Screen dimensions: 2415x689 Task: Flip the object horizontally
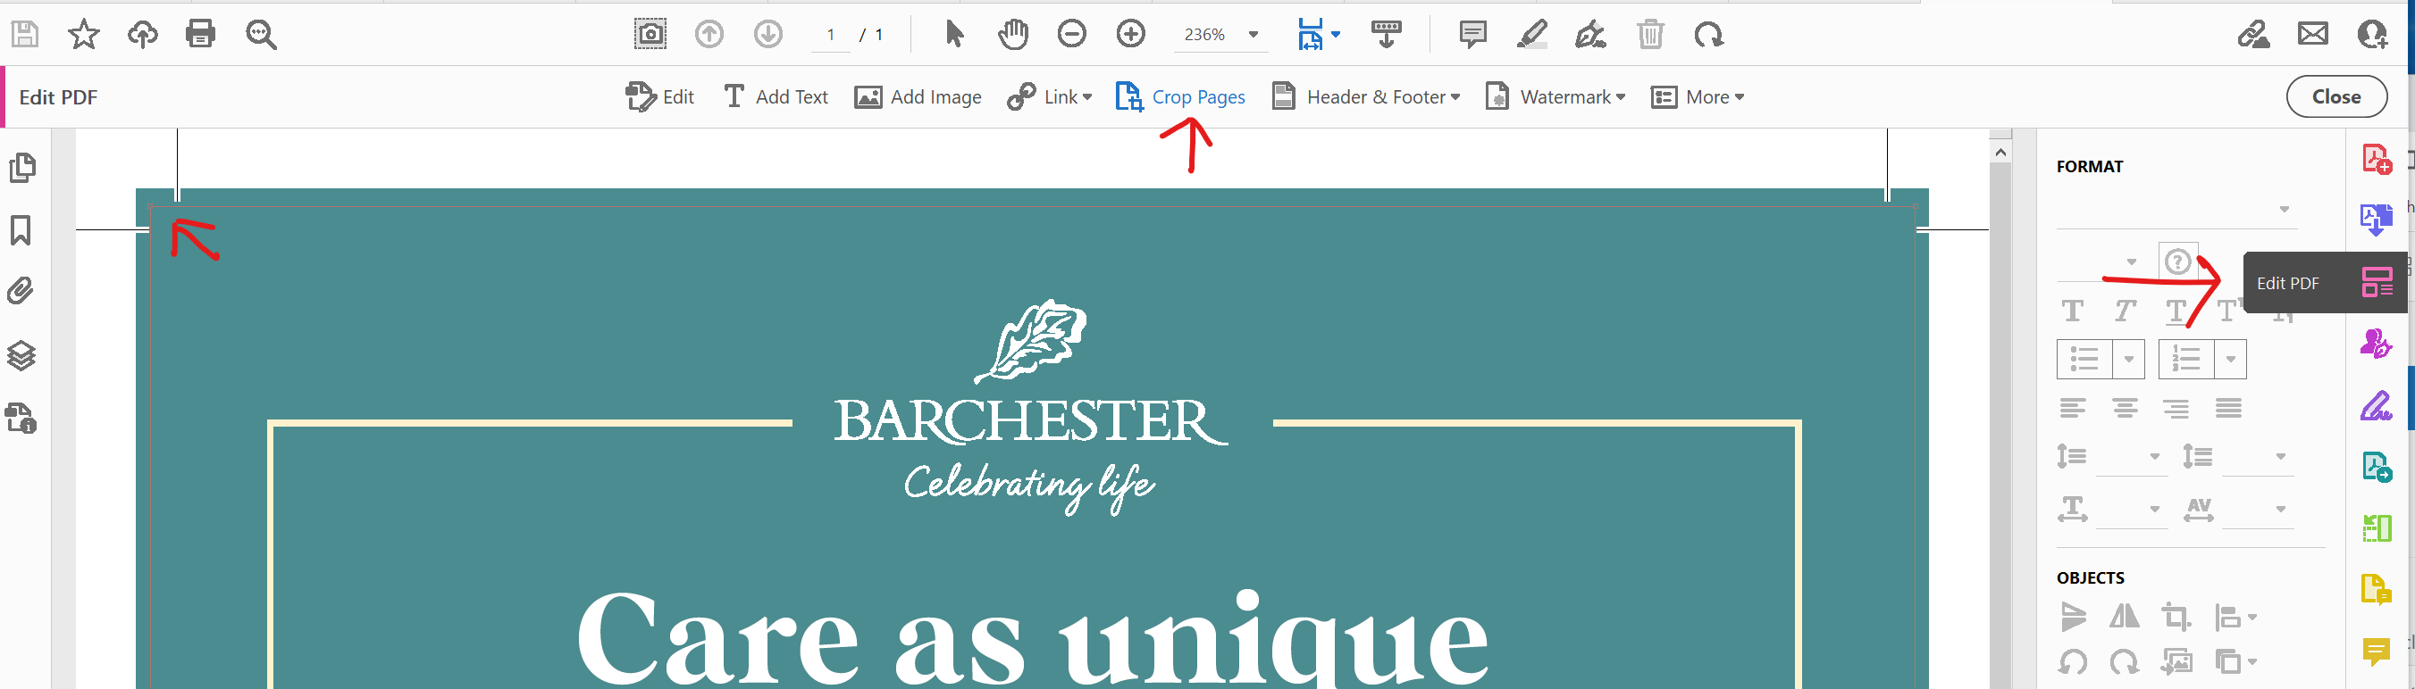click(2125, 617)
